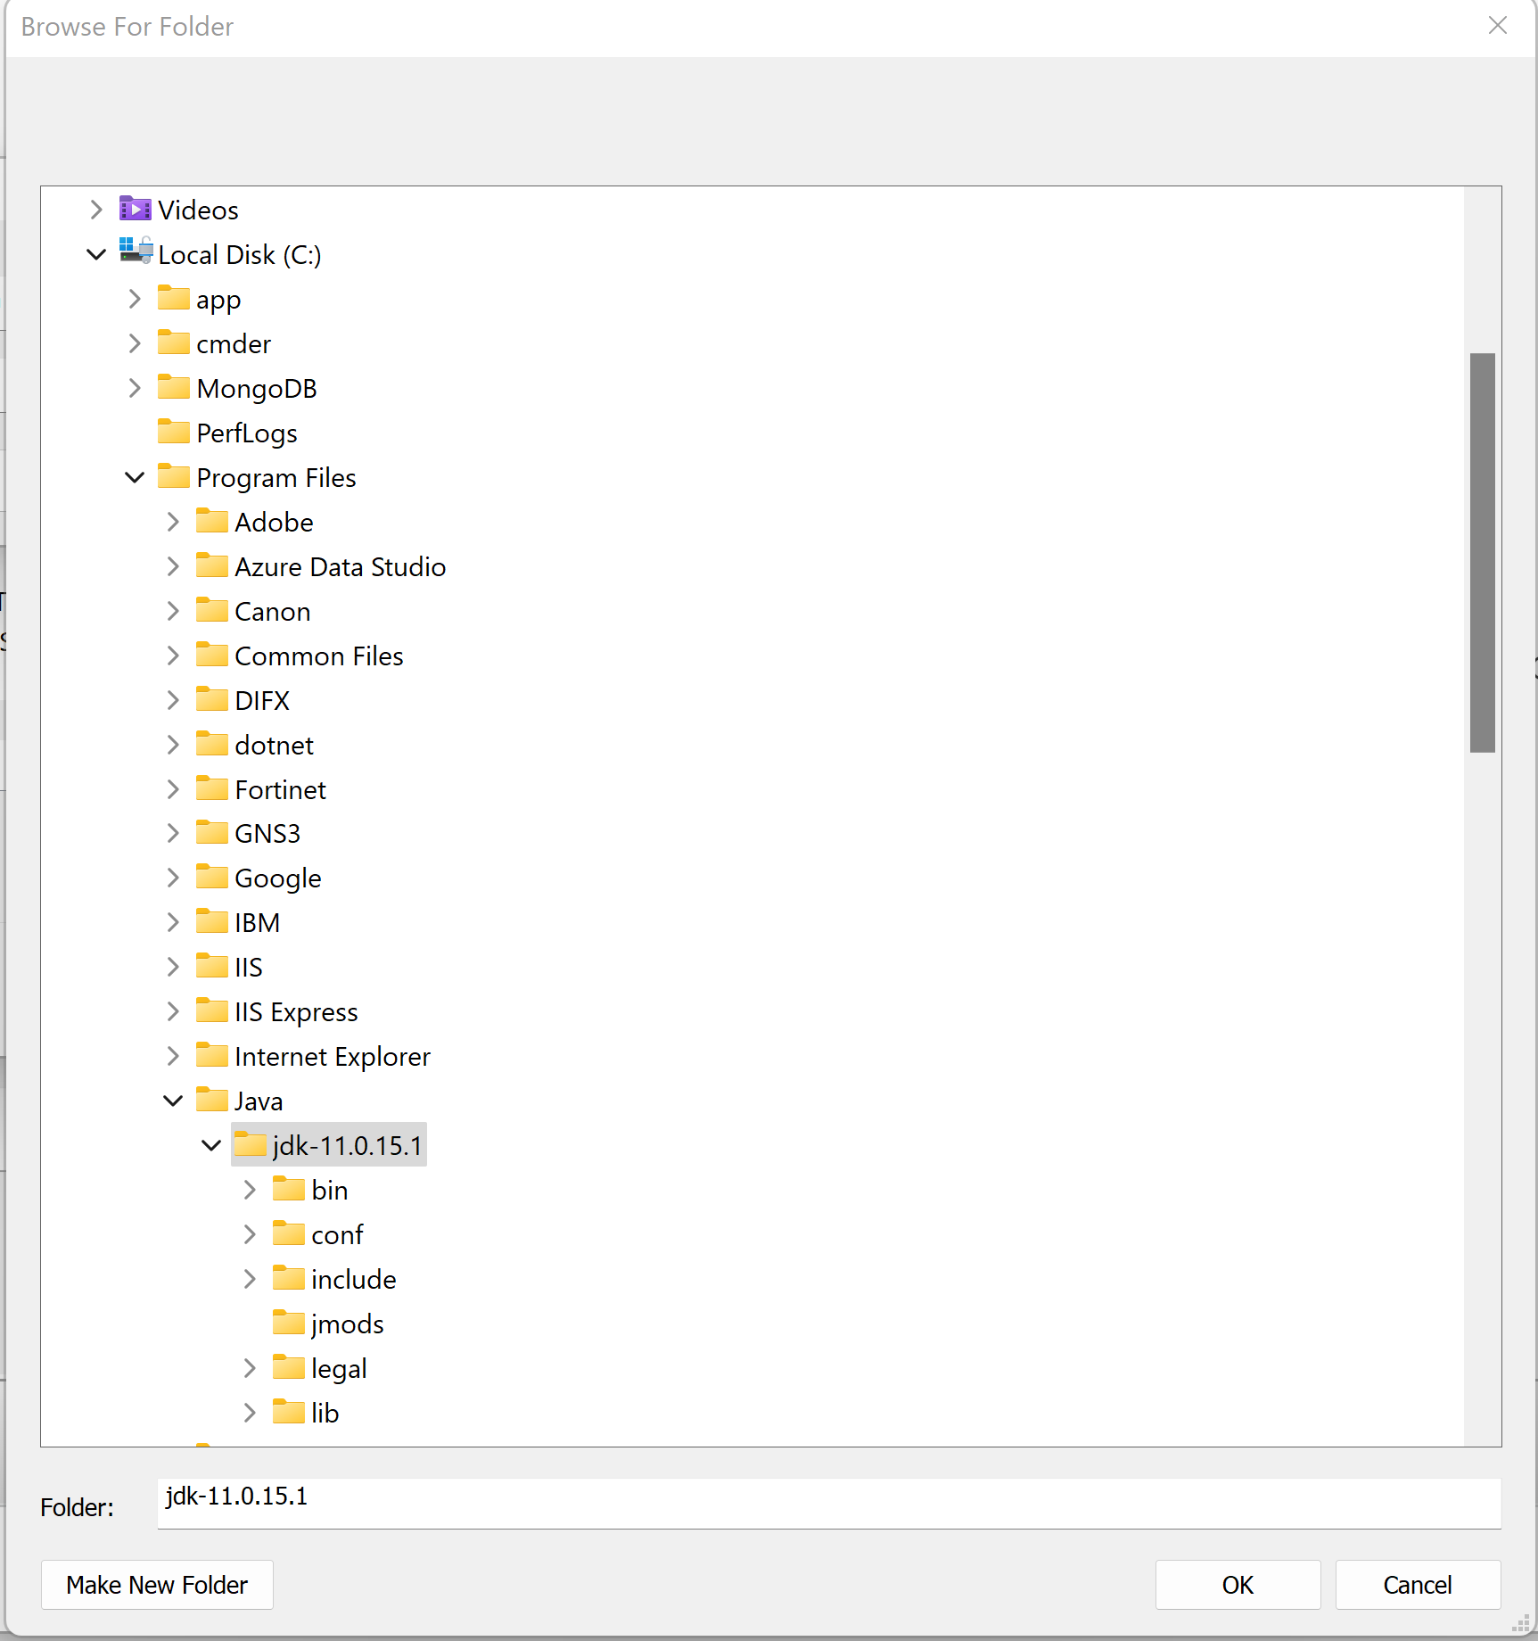Click the Videos library icon
Screen dimensions: 1538x1641
pos(136,210)
